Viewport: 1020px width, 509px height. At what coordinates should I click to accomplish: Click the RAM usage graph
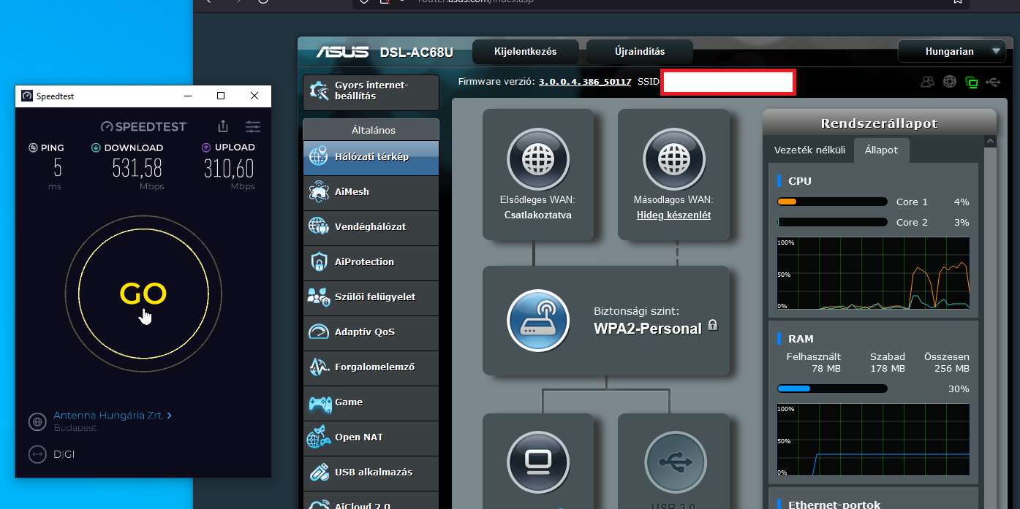[x=873, y=440]
